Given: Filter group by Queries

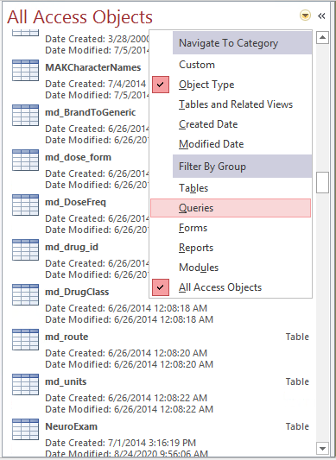Looking at the screenshot, I should [x=231, y=208].
